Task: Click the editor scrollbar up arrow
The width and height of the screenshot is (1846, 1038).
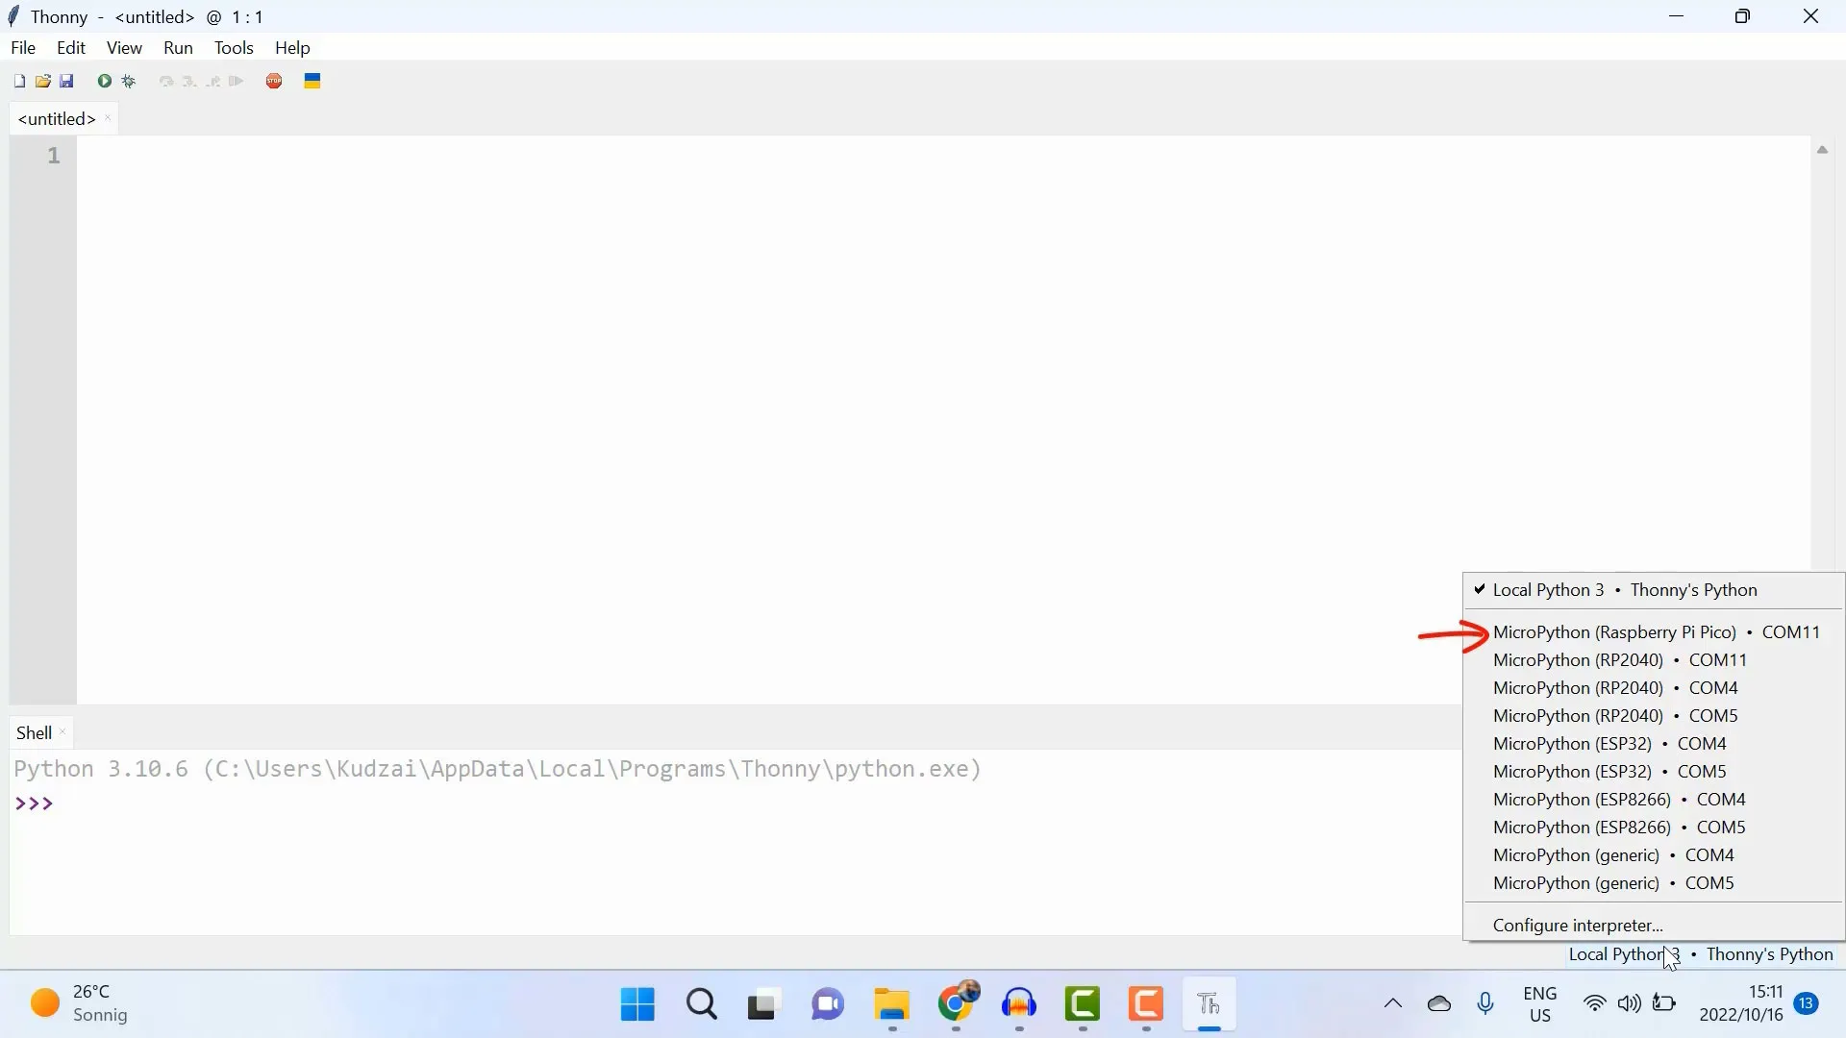Action: tap(1822, 150)
